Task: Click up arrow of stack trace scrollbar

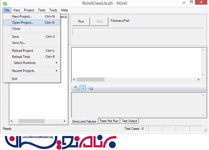Action: click(203, 95)
